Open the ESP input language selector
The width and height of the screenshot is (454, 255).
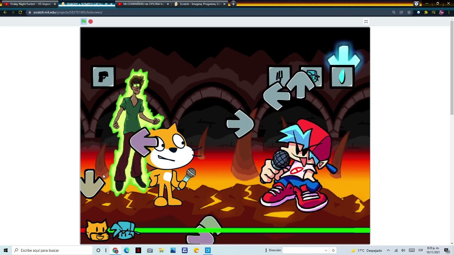pos(421,250)
